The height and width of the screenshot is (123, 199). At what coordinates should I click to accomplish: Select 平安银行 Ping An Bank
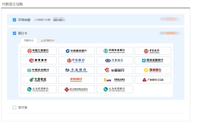(x=76, y=80)
